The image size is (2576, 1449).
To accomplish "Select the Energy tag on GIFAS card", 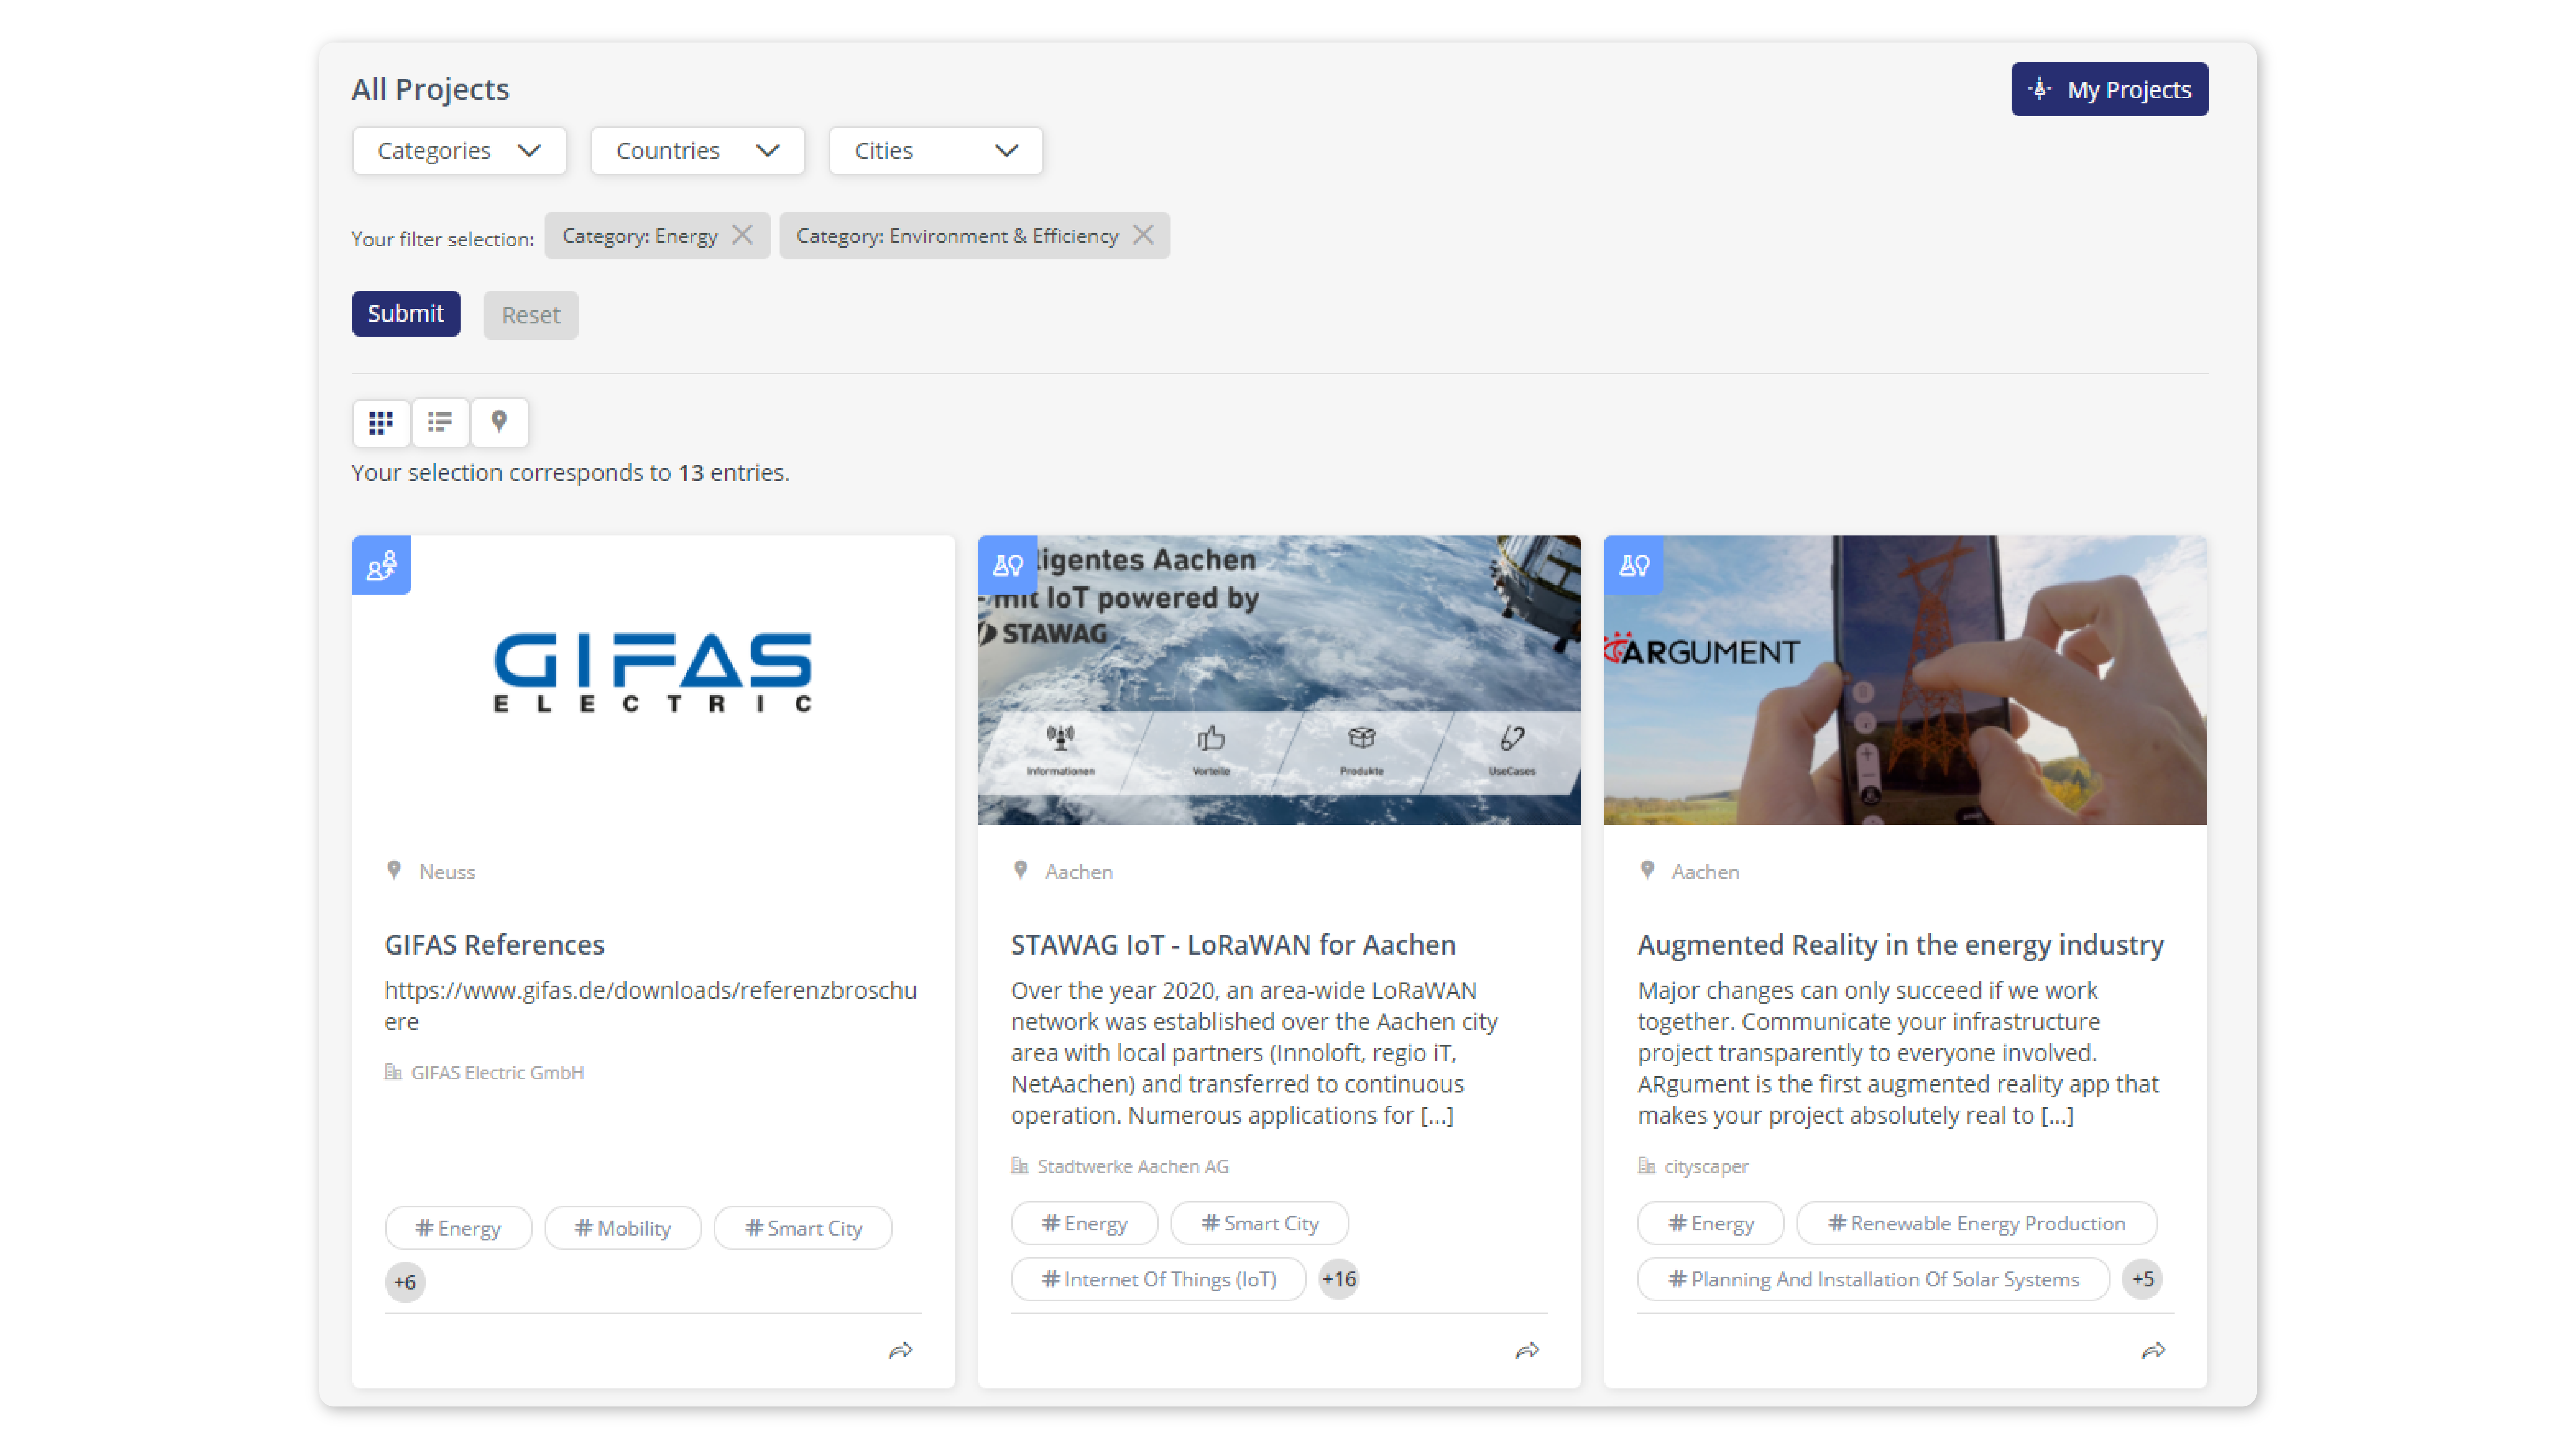I will (x=458, y=1228).
